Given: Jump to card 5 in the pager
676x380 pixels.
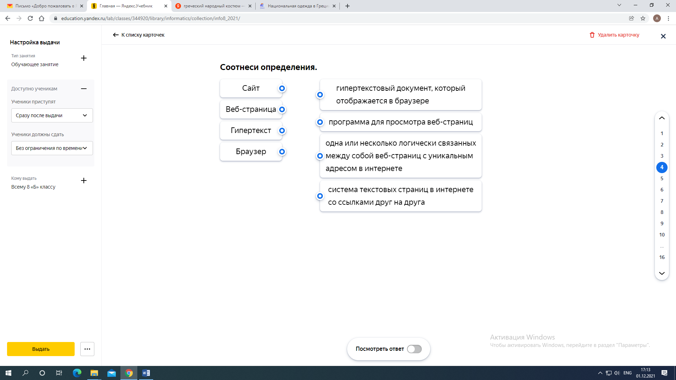Looking at the screenshot, I should 662,178.
